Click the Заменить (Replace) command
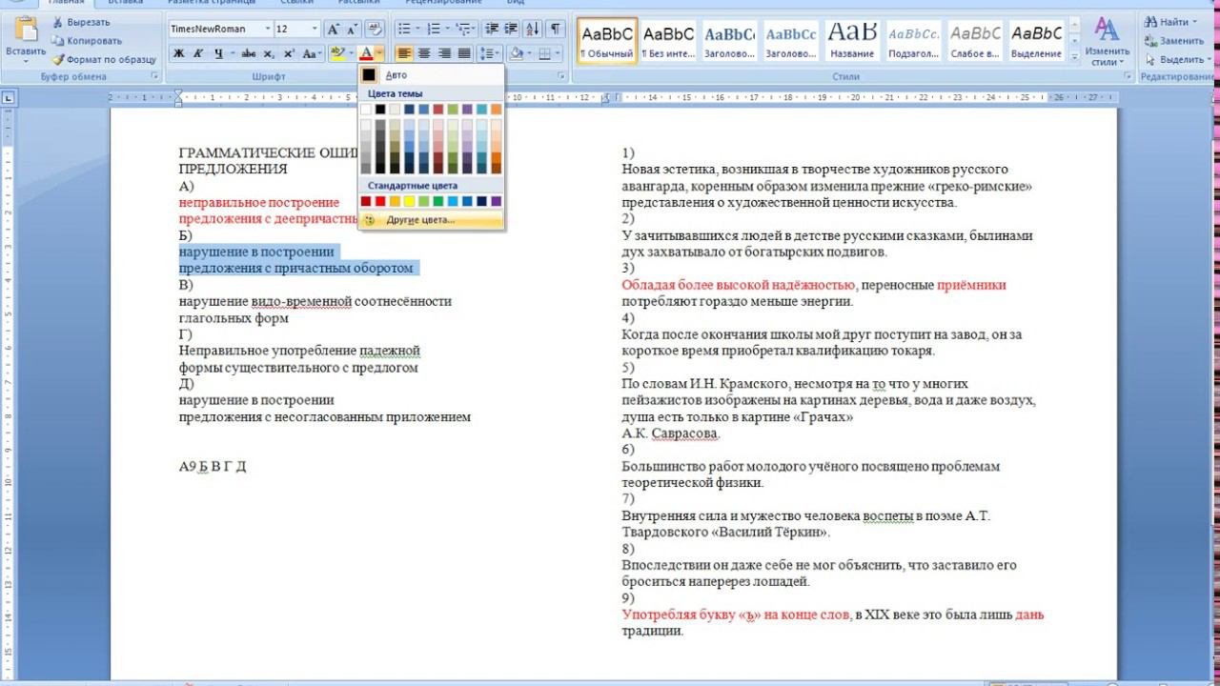Viewport: 1220px width, 686px height. 1173,41
